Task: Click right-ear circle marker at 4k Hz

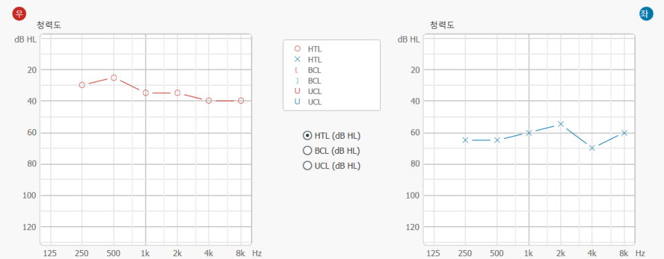Action: (209, 101)
